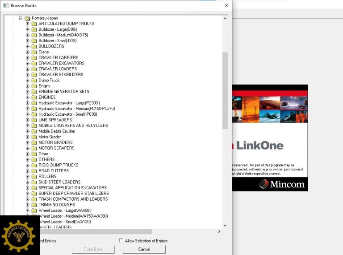
Task: Click the Motor Grader folder icon
Action: point(34,137)
